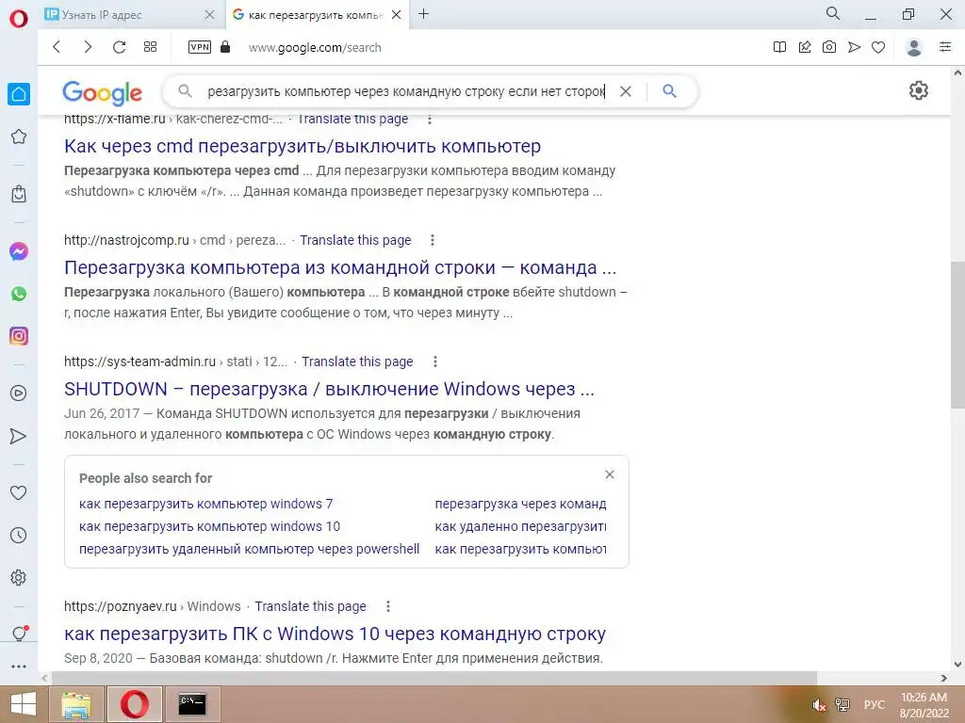This screenshot has width=965, height=723.
Task: Open Instagram in the sidebar
Action: 19,336
